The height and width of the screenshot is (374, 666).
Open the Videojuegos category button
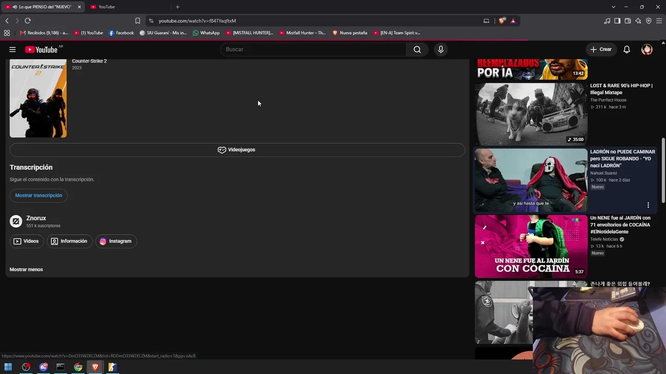point(237,150)
